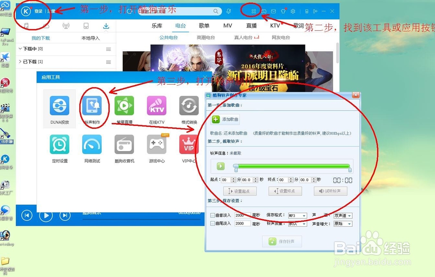This screenshot has width=435, height=277.
Task: Open 网络测试 speed tool
Action: coord(92,148)
